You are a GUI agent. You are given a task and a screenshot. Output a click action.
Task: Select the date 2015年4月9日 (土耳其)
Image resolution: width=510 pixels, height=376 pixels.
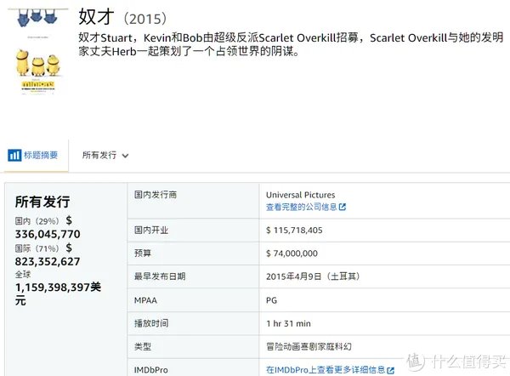pyautogui.click(x=313, y=276)
